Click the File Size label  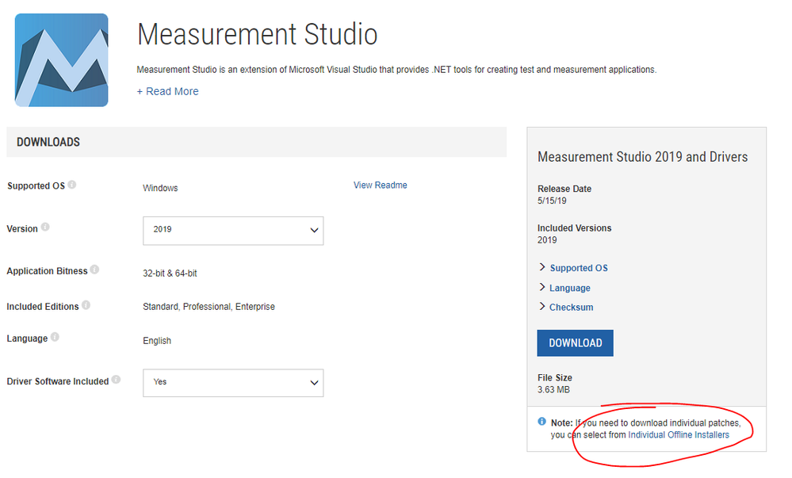555,377
